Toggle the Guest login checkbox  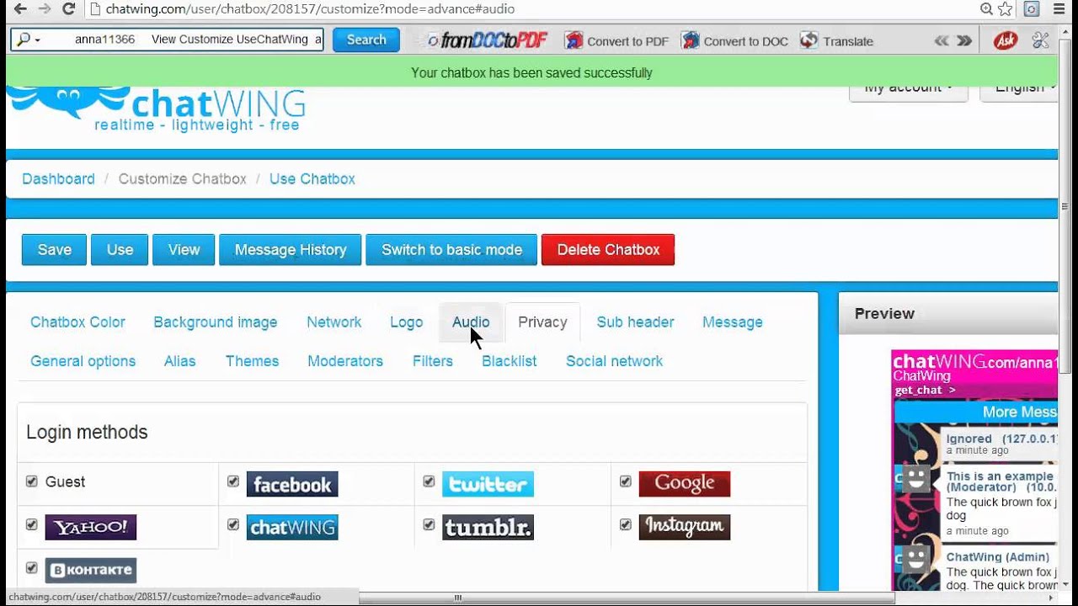coord(32,481)
